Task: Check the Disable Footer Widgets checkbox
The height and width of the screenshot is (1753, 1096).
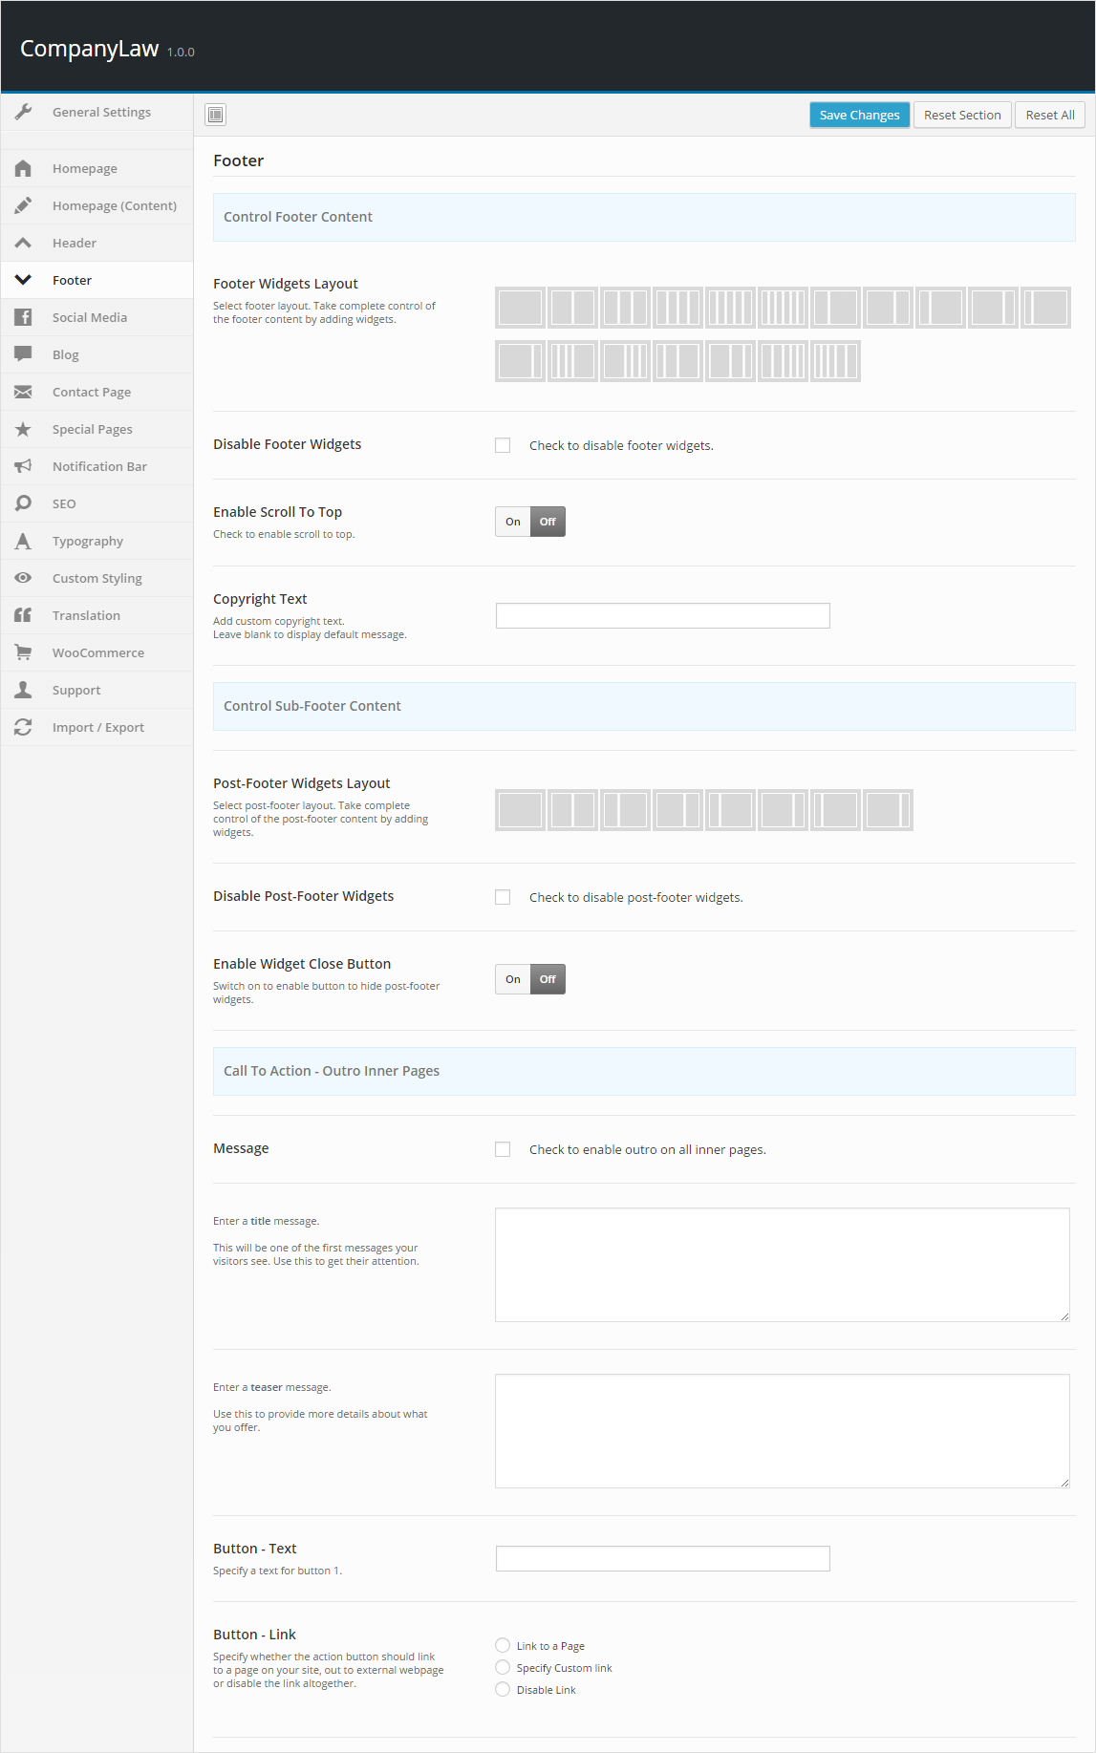Action: coord(503,445)
